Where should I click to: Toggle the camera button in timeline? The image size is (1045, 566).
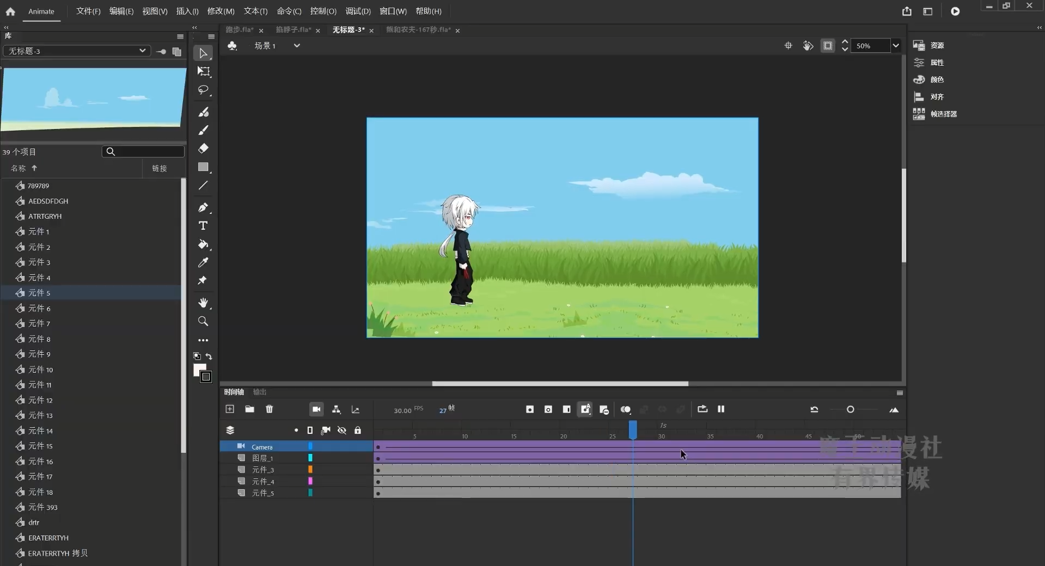coord(316,409)
